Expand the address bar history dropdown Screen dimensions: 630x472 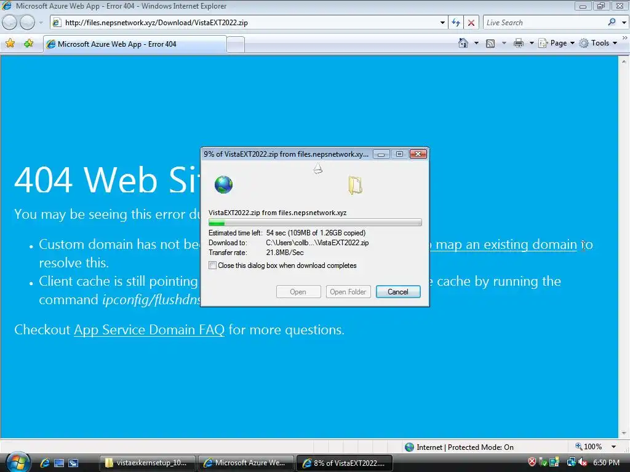[x=442, y=23]
